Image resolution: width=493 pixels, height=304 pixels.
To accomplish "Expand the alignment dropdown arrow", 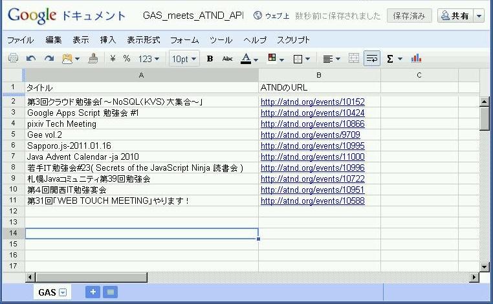I will point(338,59).
